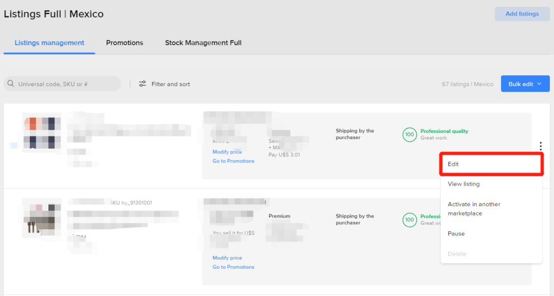Click Go to Promotions on first listing
Viewport: 554px width, 296px height.
click(x=233, y=161)
